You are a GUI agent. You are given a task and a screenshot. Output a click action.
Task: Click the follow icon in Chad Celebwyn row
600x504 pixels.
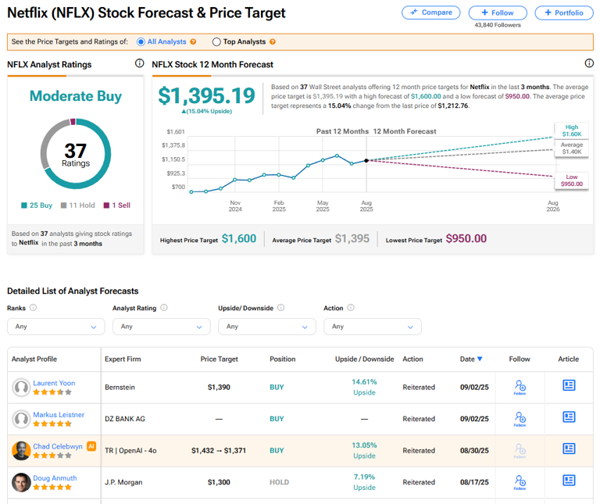(x=520, y=451)
